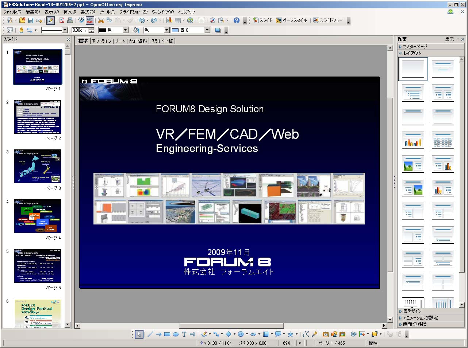Click the Zoom magnifier icon

[x=221, y=20]
